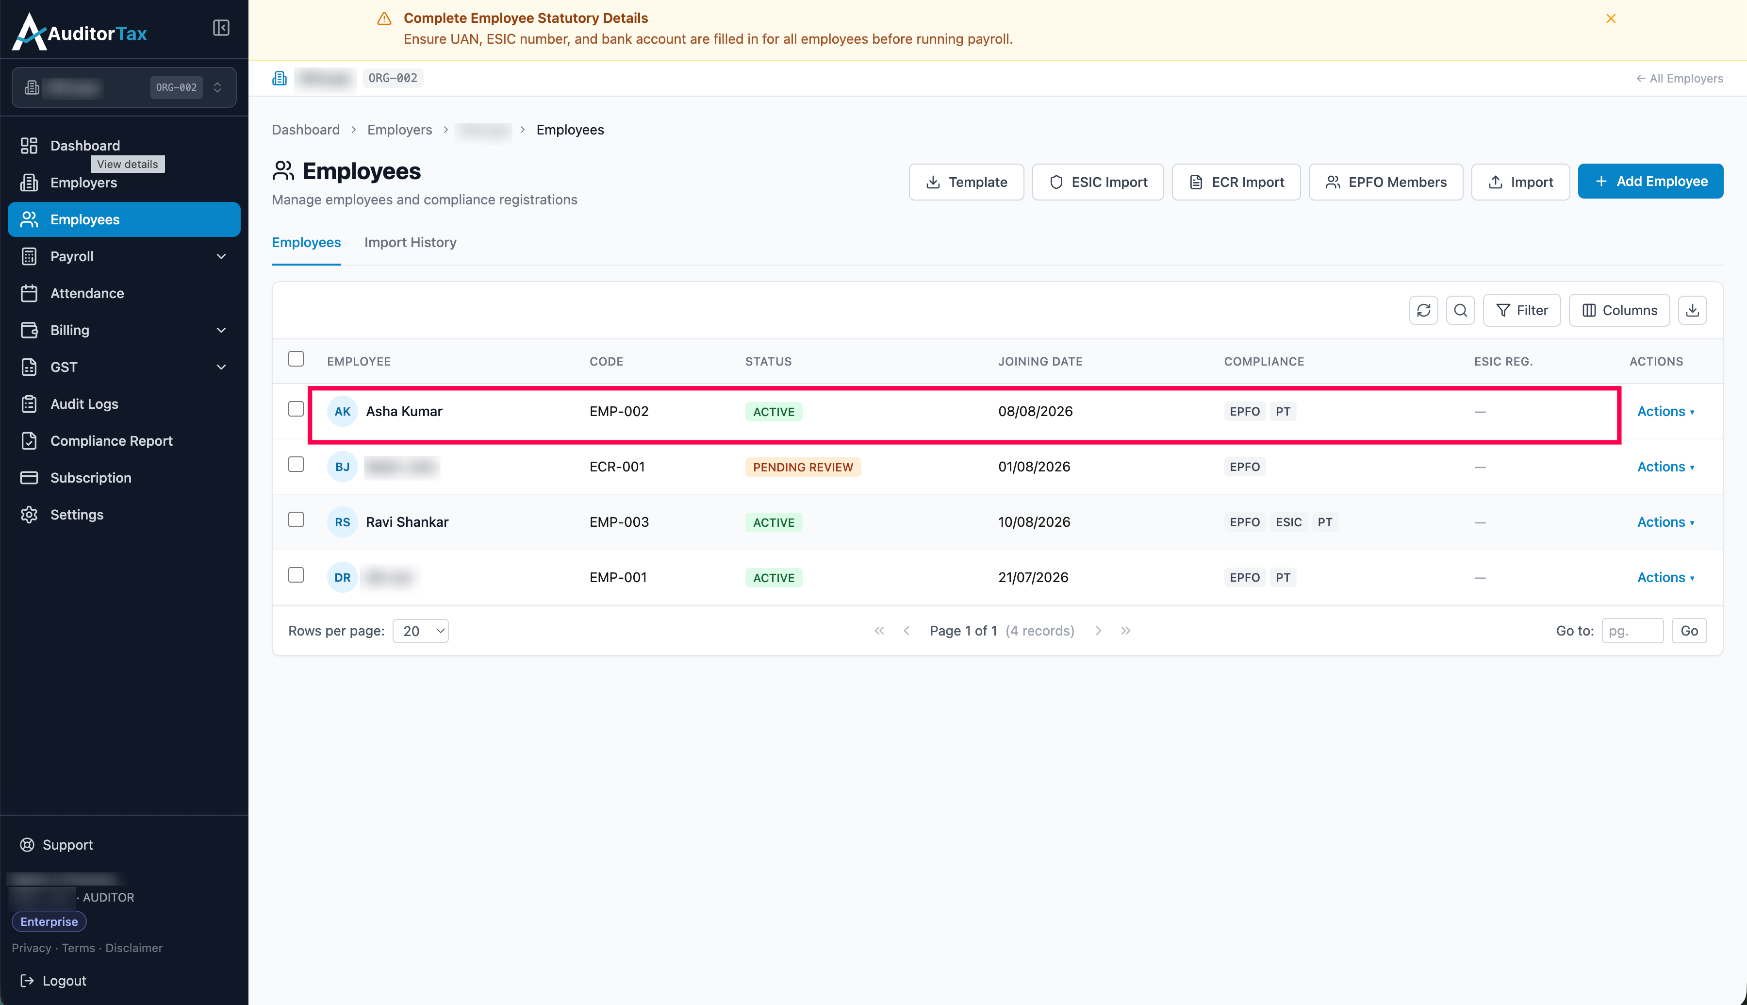Select the Employees tab
This screenshot has height=1005, width=1747.
click(306, 242)
